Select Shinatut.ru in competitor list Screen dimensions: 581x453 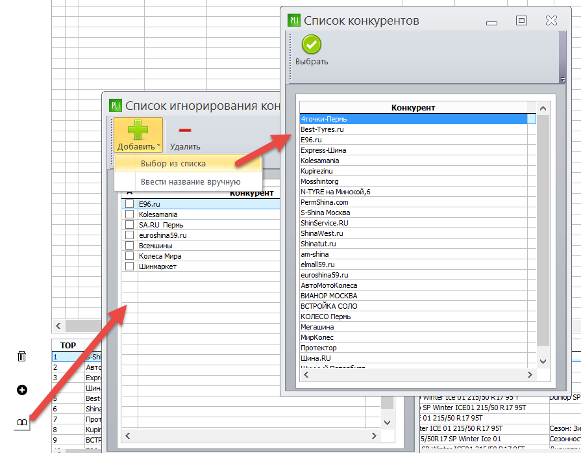417,244
